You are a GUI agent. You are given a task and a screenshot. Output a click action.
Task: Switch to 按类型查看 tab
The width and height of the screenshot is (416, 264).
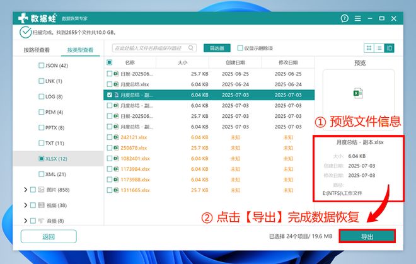[80, 50]
